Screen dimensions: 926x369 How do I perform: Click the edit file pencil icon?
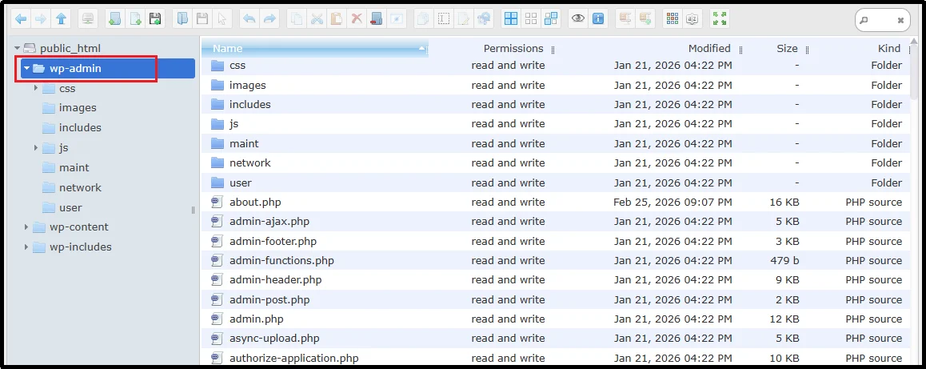(464, 19)
